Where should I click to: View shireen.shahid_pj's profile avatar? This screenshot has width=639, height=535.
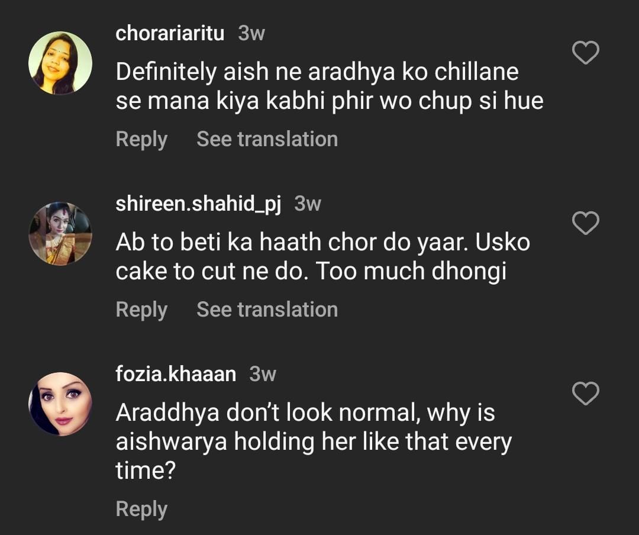(60, 233)
